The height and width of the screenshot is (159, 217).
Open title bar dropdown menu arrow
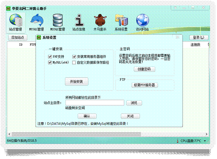click(175, 8)
